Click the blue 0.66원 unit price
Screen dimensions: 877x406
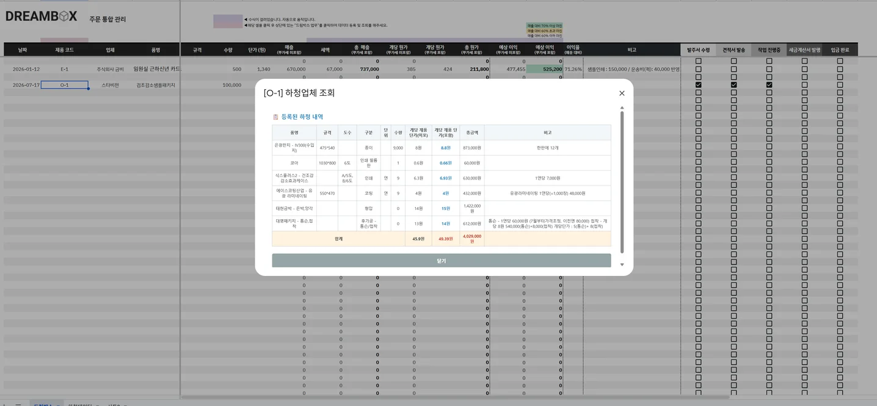tap(445, 163)
